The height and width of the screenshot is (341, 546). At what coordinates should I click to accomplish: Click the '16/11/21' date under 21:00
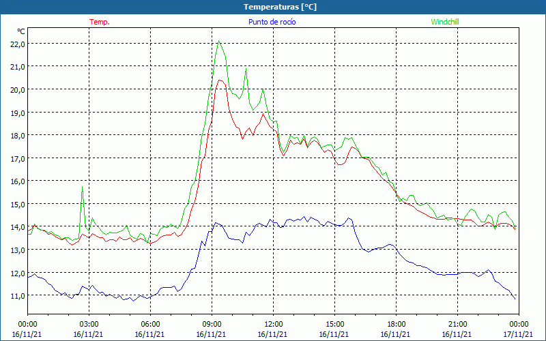click(457, 334)
